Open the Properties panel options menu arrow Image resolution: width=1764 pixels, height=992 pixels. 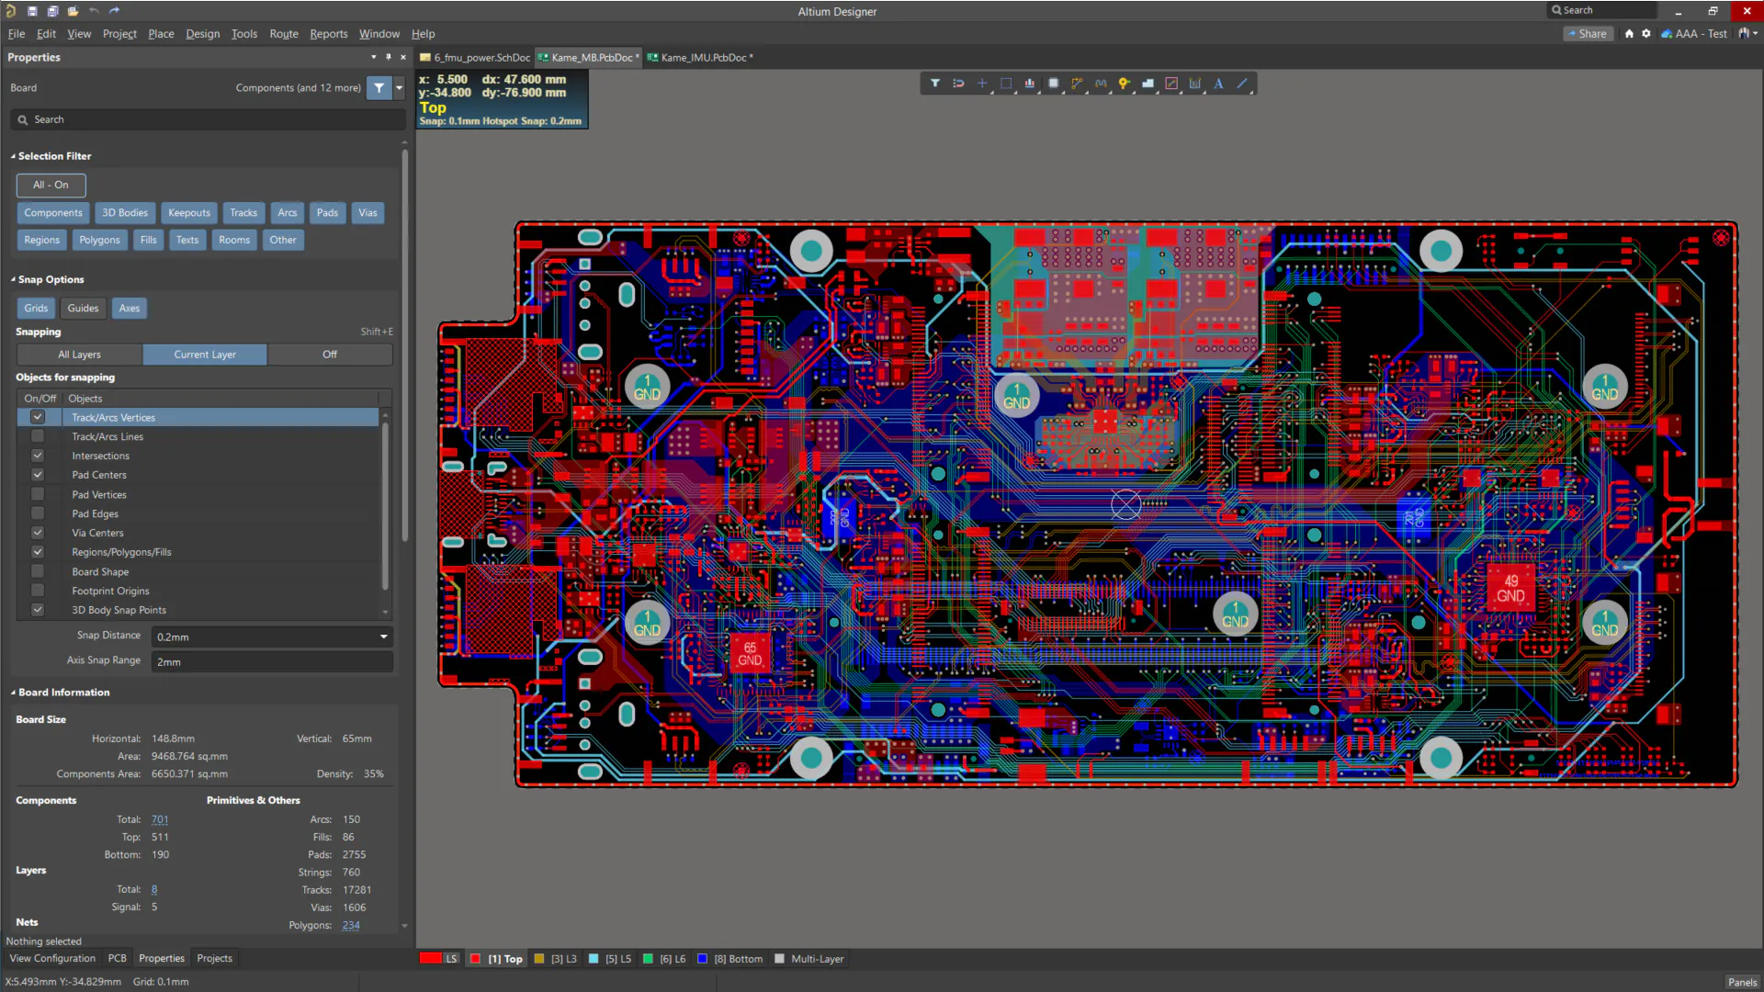(x=374, y=57)
